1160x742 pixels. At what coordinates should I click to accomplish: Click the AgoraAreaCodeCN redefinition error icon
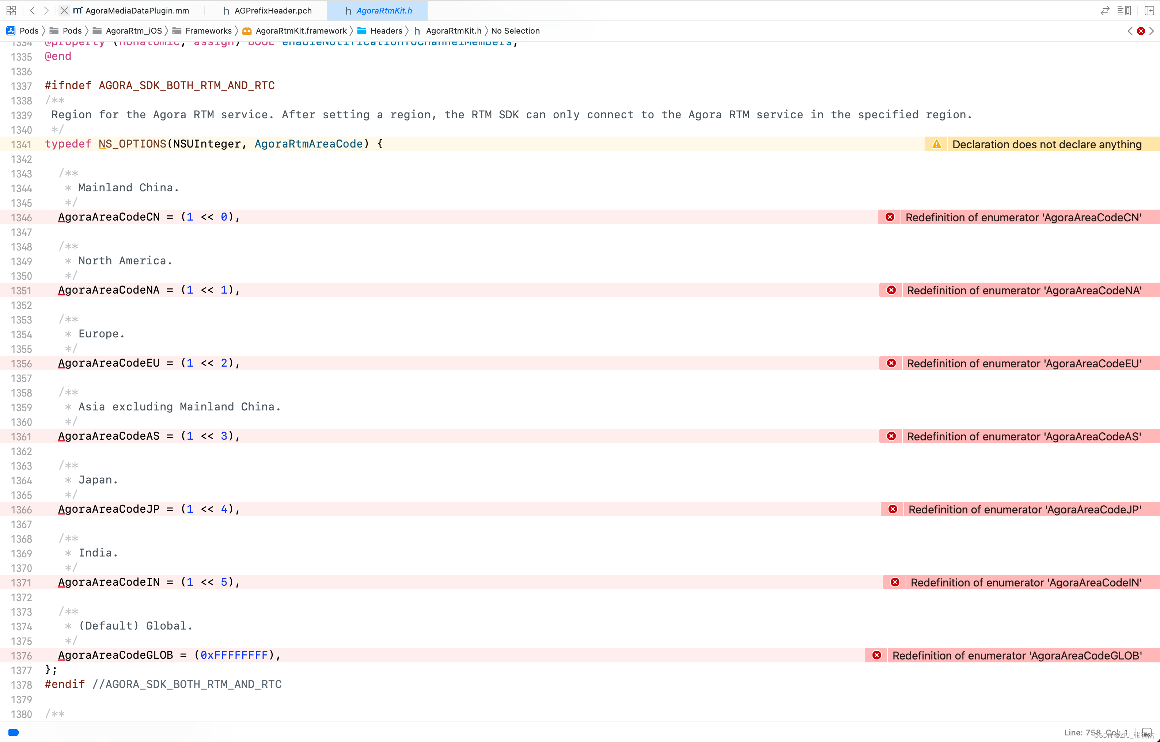[890, 217]
